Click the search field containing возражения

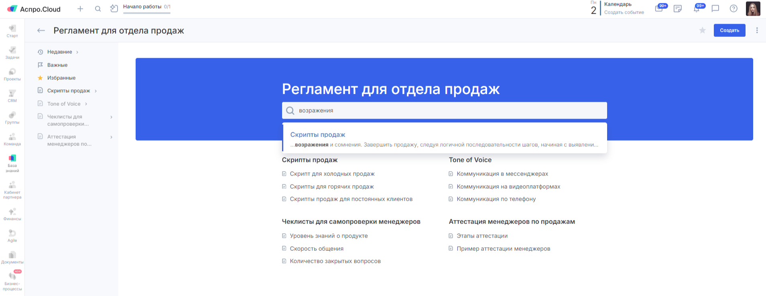(444, 111)
